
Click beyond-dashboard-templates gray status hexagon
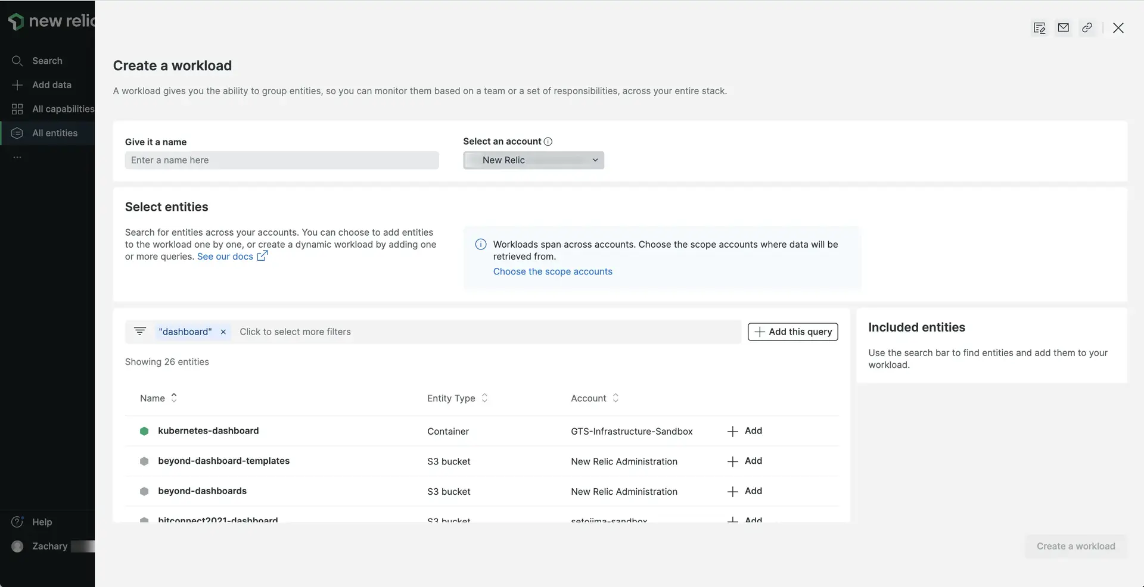144,461
